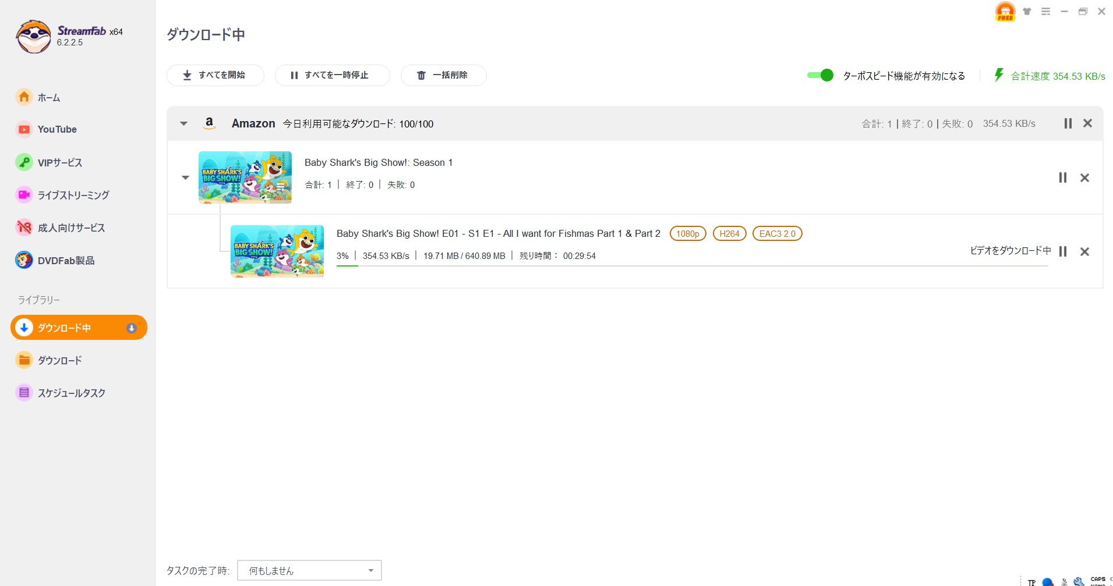Click the episode E01 thumbnail
Viewport: 1113px width, 586px height.
point(277,251)
